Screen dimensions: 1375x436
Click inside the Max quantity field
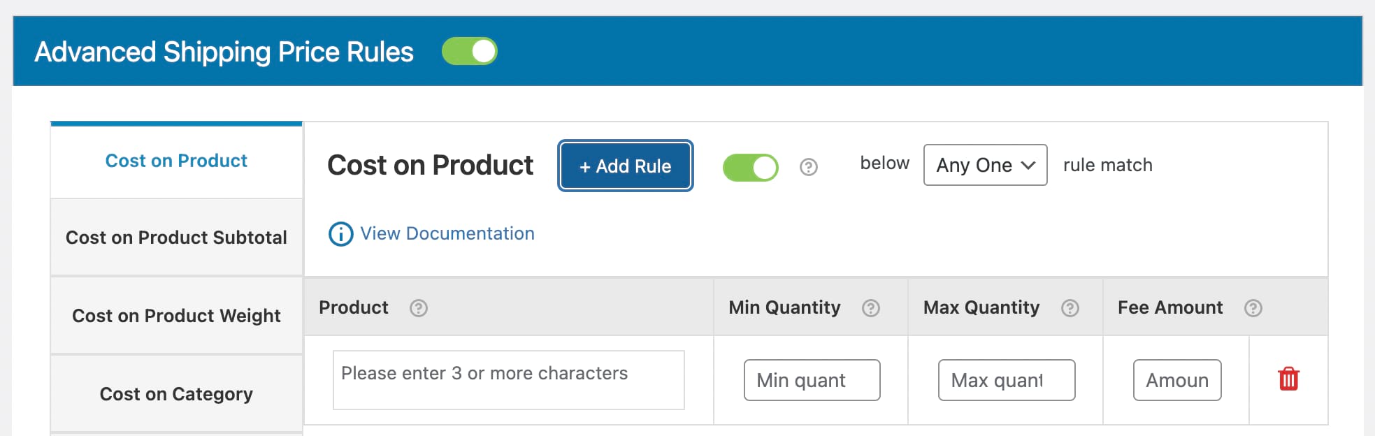(x=1007, y=379)
